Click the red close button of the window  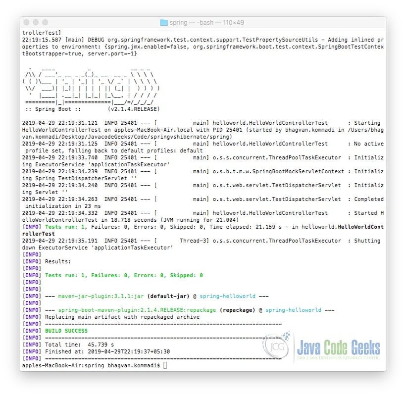27,22
